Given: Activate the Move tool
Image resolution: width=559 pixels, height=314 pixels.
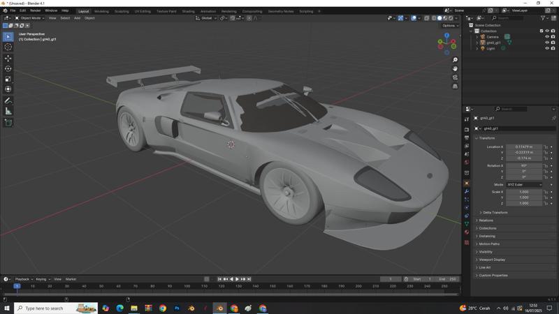Looking at the screenshot, I should [x=8, y=58].
